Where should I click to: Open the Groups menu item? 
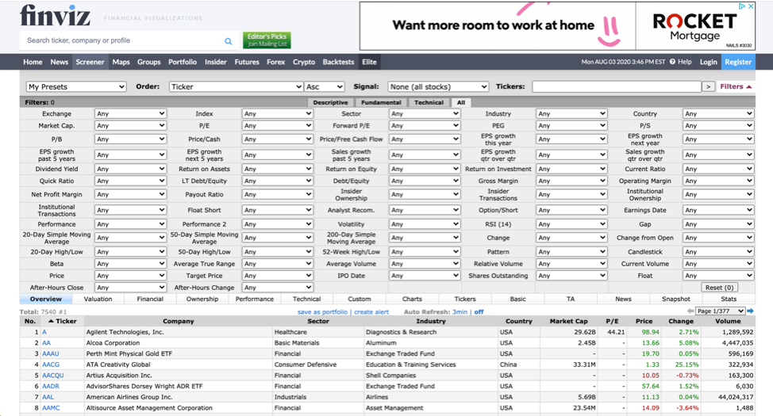149,62
